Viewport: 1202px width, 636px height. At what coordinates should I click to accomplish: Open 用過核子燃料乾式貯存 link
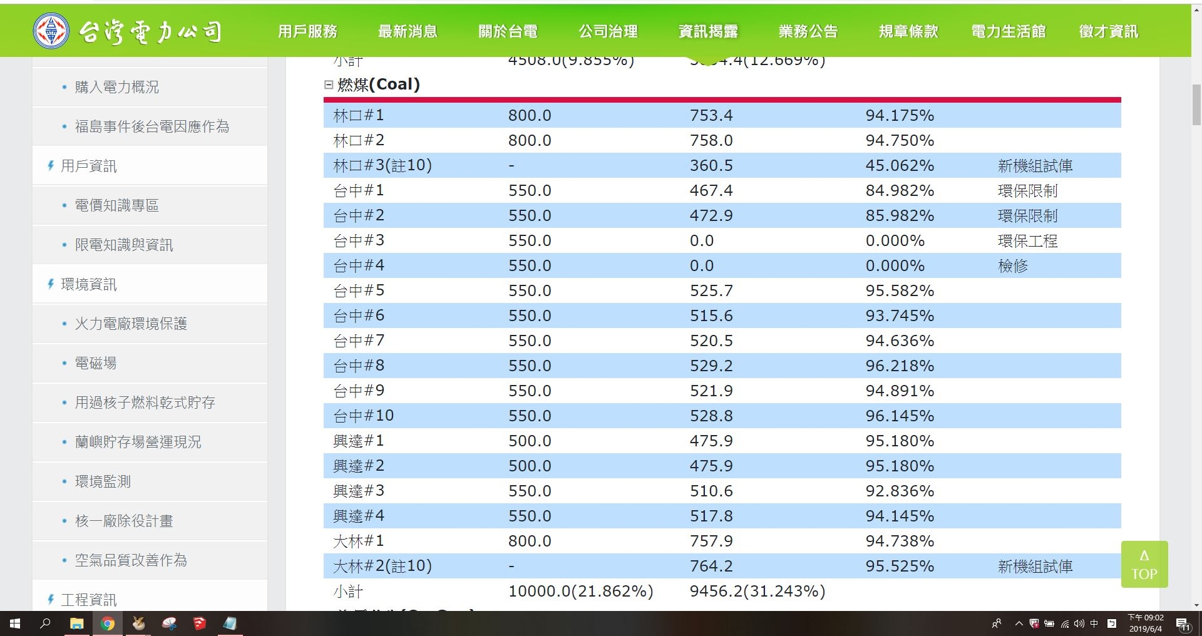click(x=145, y=403)
